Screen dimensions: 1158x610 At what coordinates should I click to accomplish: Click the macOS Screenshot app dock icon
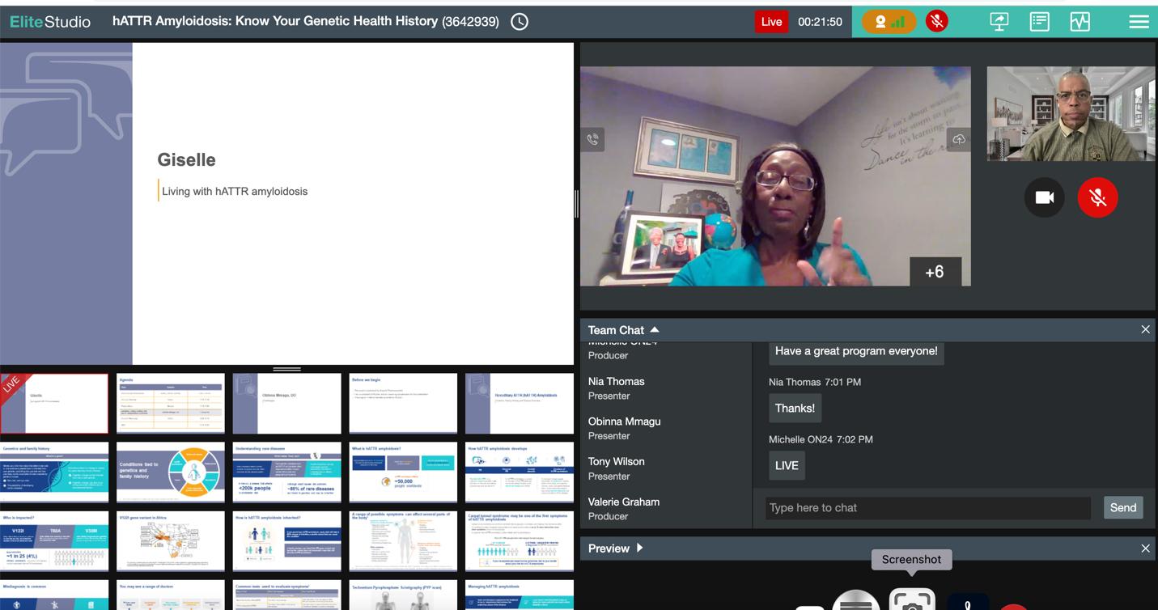click(x=912, y=600)
